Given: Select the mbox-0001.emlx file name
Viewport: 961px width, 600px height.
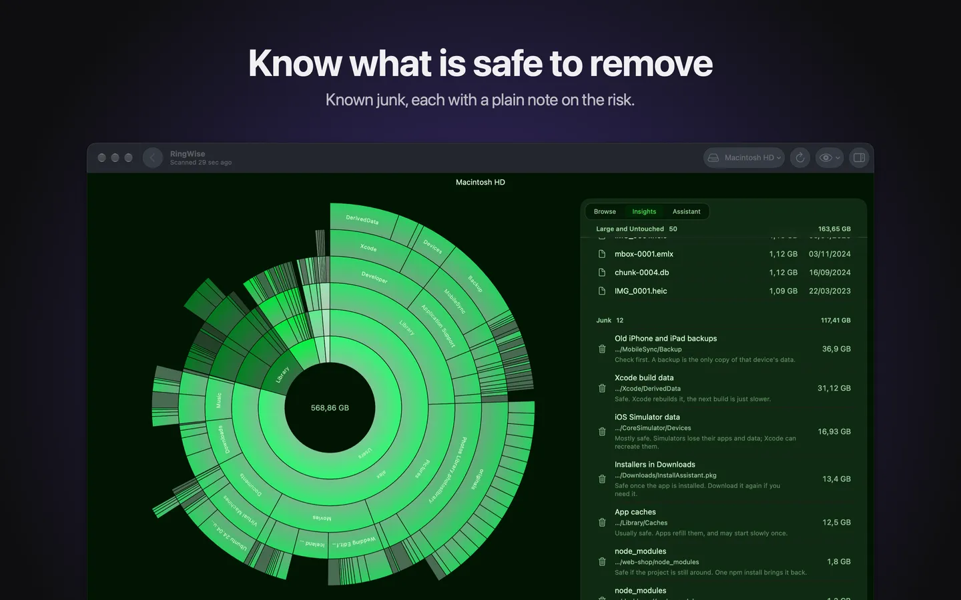Looking at the screenshot, I should [x=643, y=254].
